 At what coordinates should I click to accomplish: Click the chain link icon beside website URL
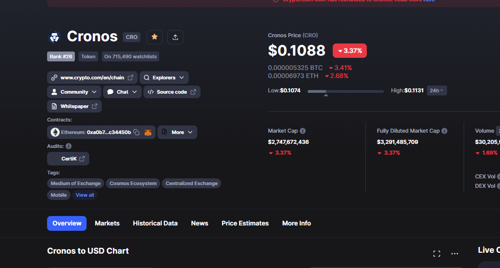click(54, 78)
